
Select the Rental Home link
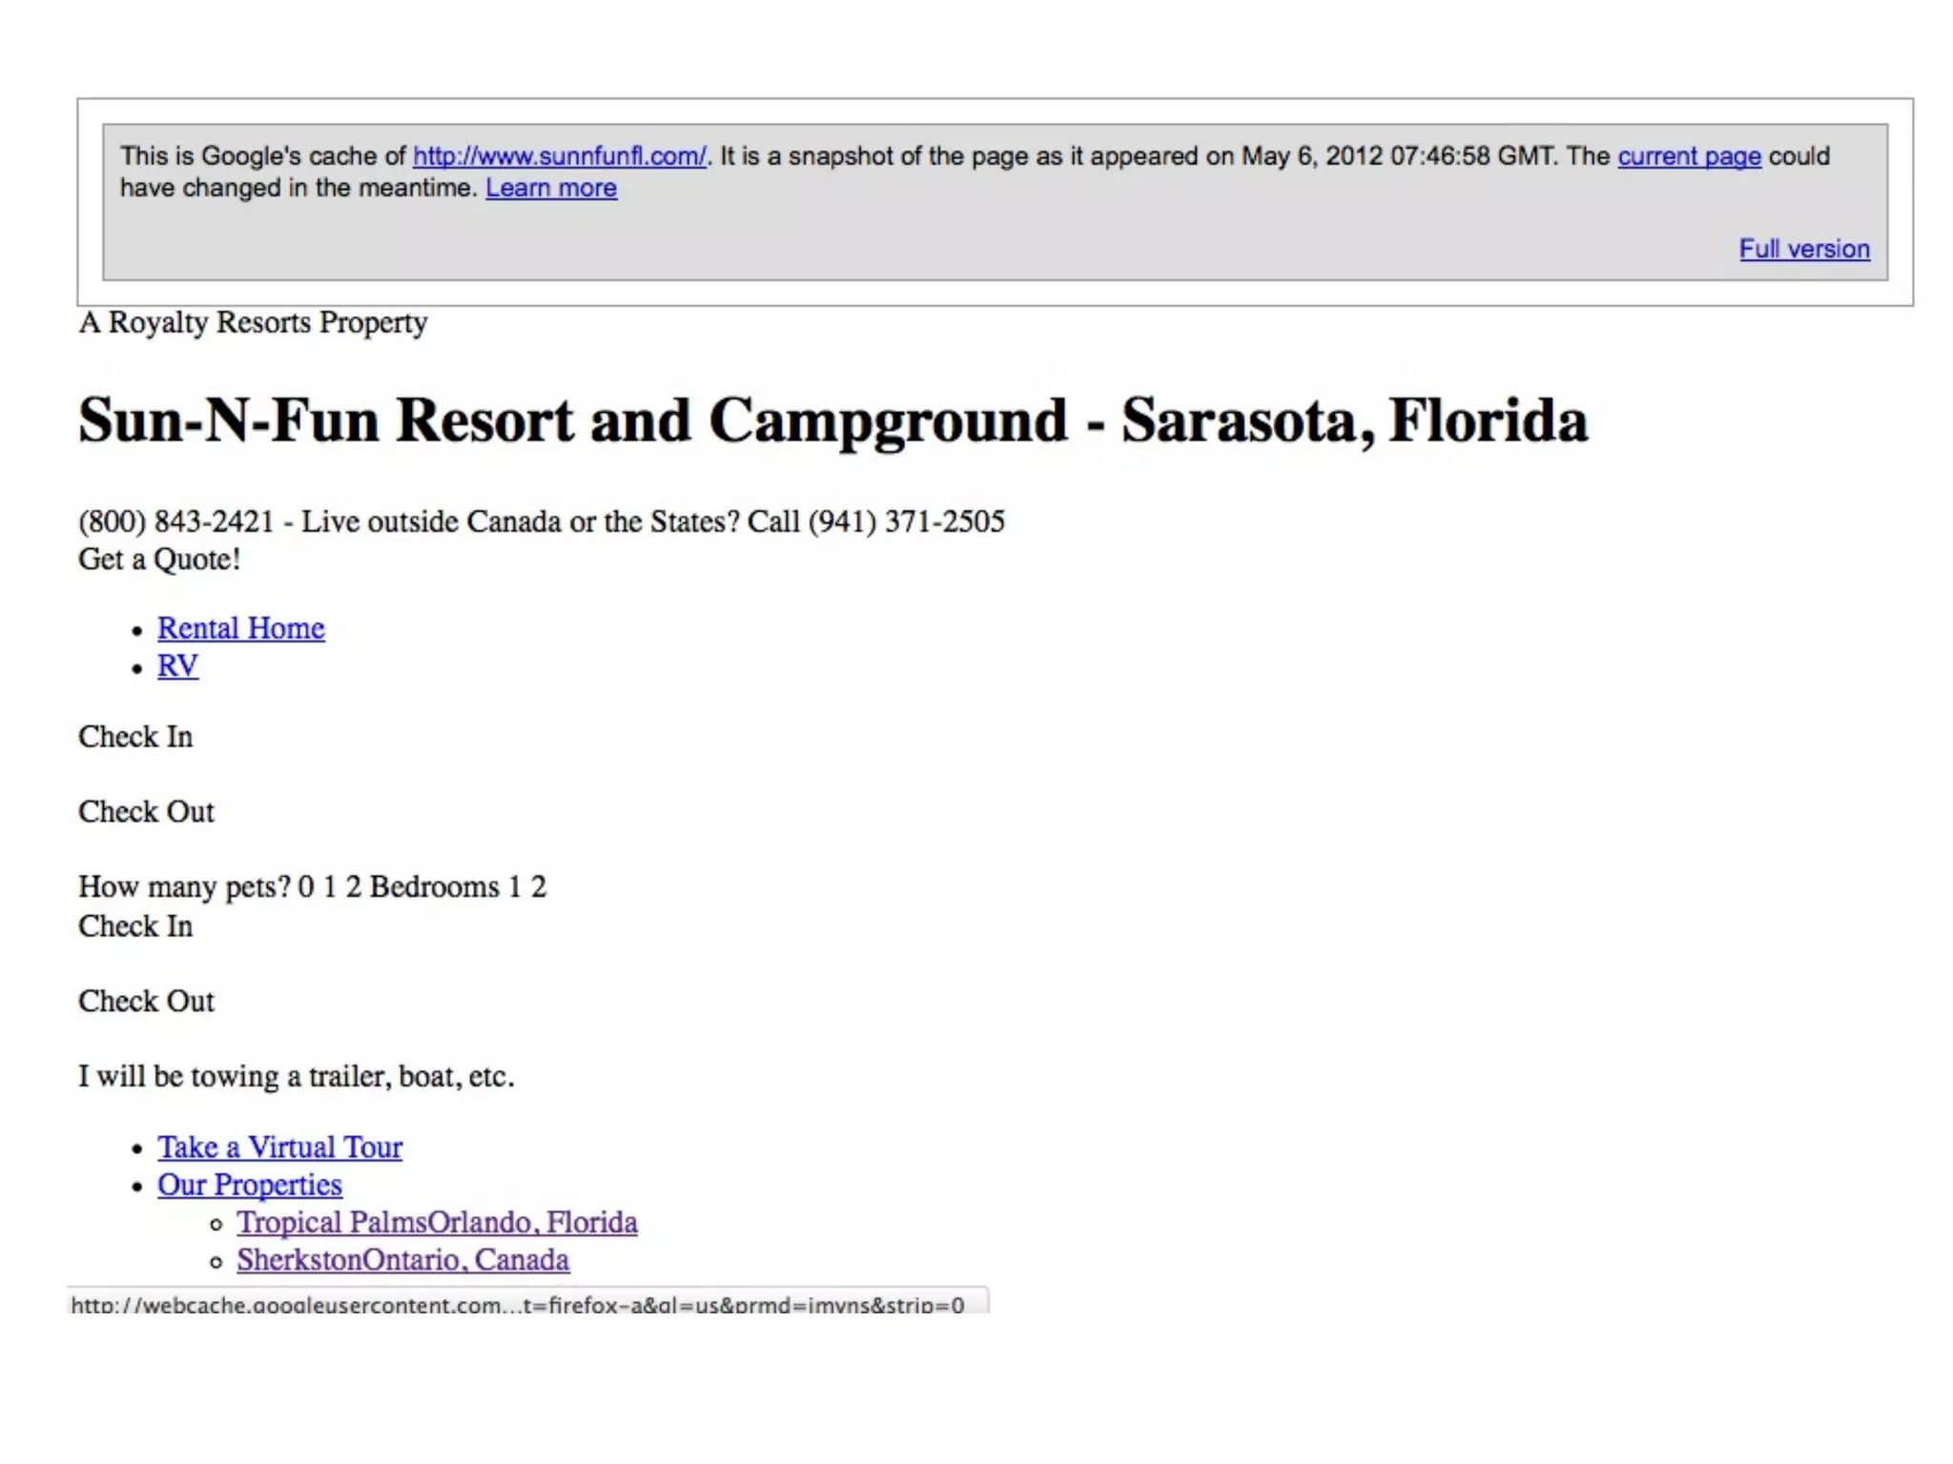[241, 628]
